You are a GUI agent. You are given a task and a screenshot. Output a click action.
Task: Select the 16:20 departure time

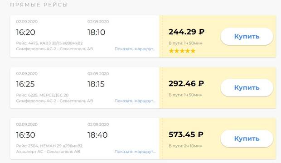(26, 33)
